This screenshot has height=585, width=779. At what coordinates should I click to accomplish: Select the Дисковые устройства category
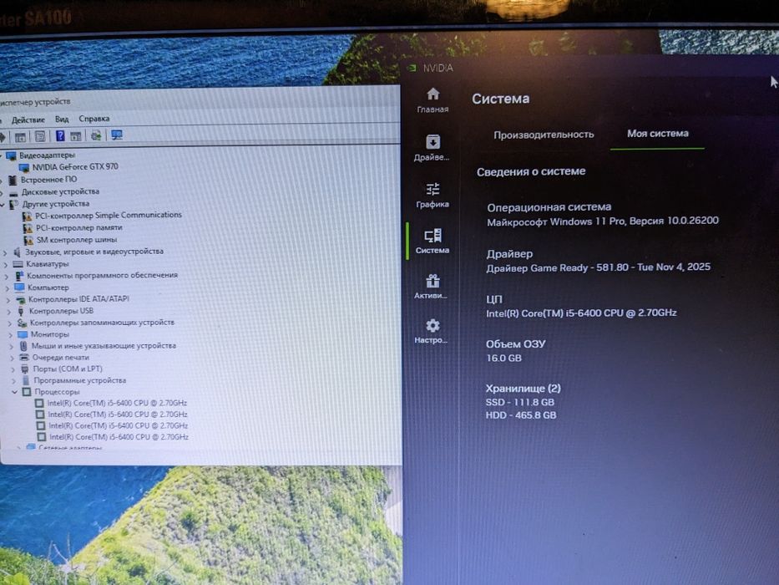(x=60, y=191)
